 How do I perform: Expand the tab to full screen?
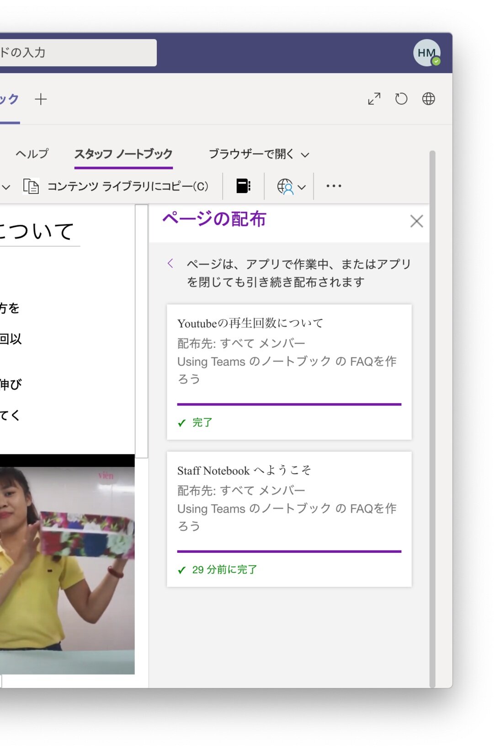pos(374,99)
